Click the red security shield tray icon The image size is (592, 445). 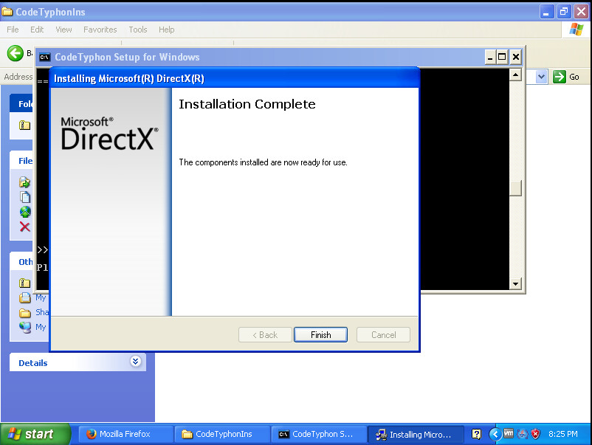535,434
